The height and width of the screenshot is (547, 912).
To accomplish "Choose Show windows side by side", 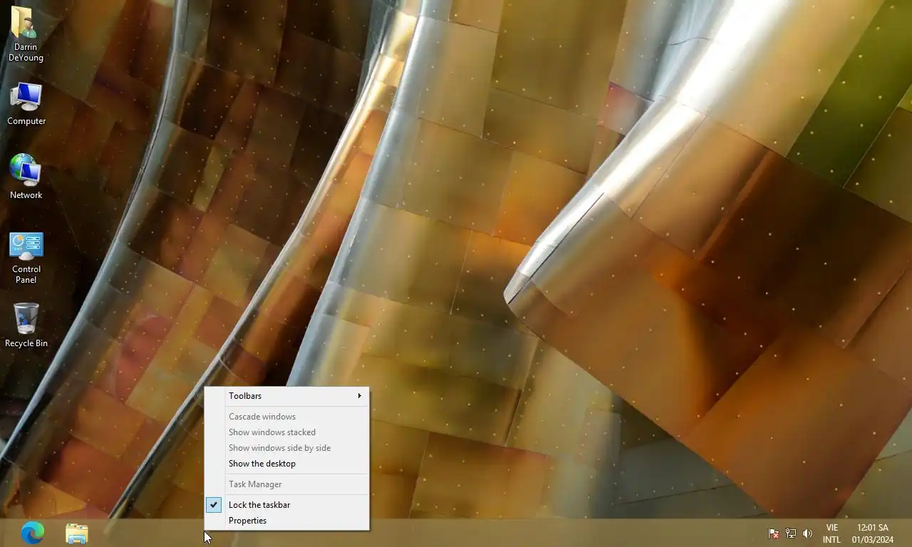I will (287, 448).
